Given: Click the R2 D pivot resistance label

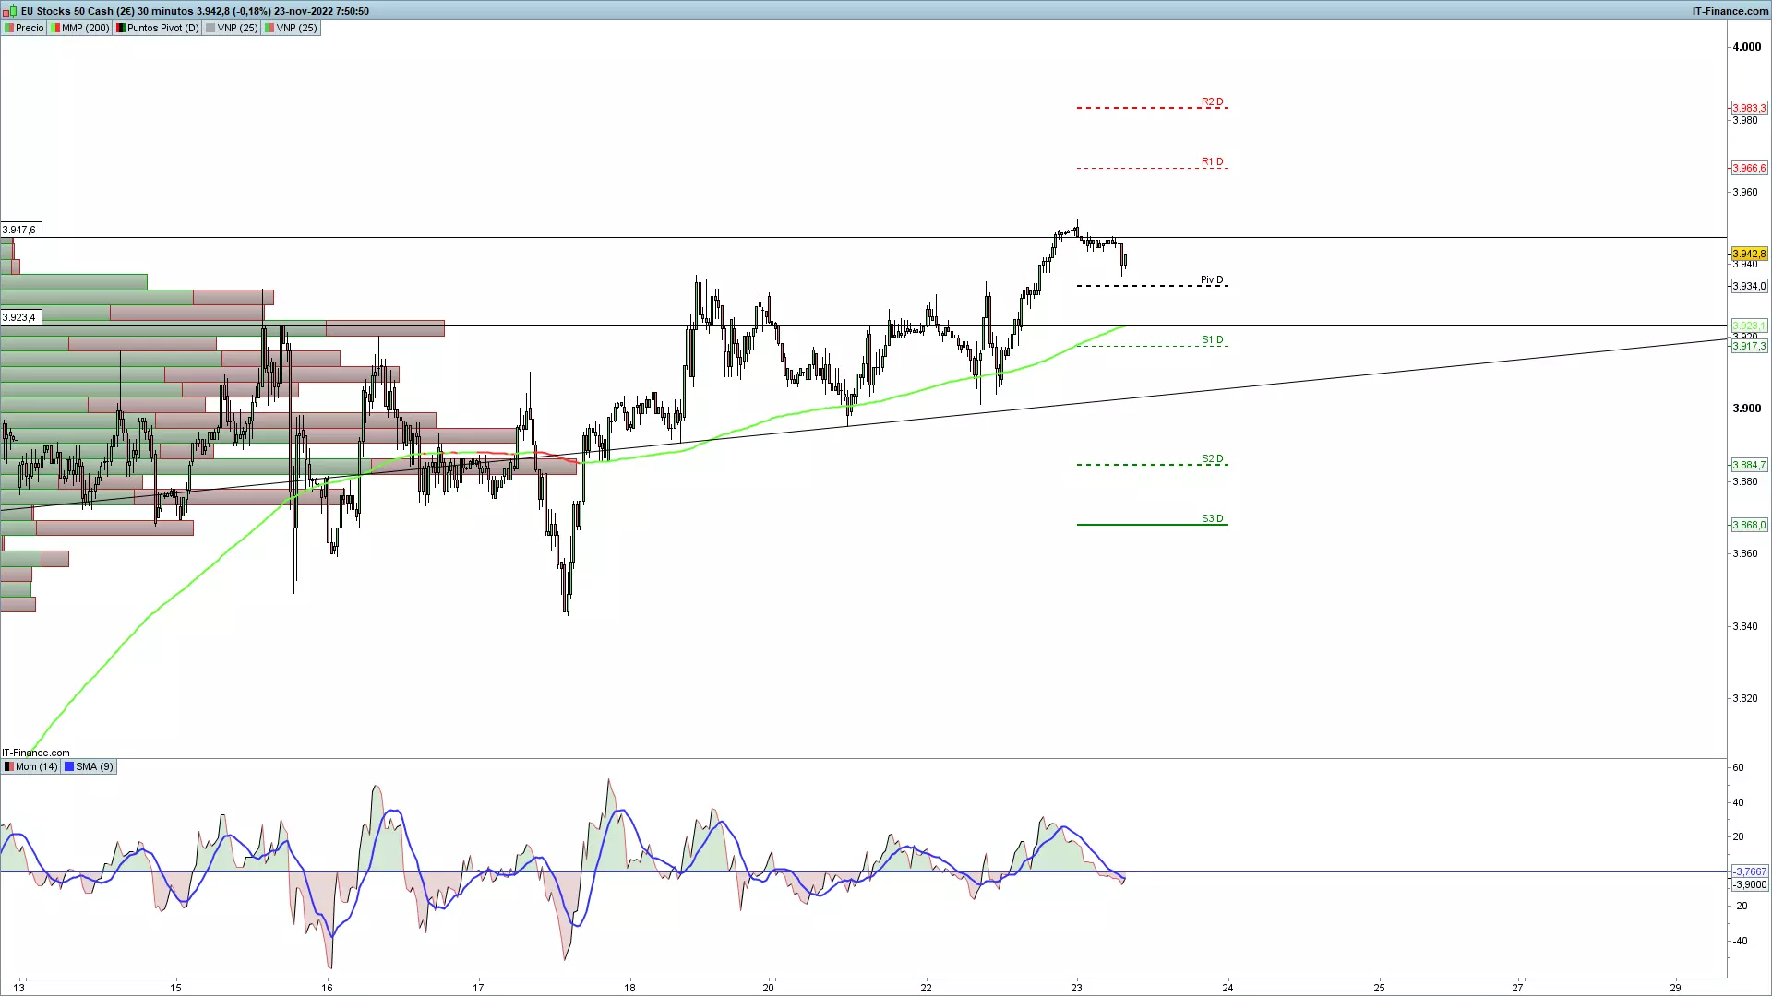Looking at the screenshot, I should (x=1212, y=101).
